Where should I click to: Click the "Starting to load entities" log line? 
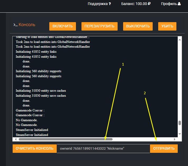coord(53,37)
